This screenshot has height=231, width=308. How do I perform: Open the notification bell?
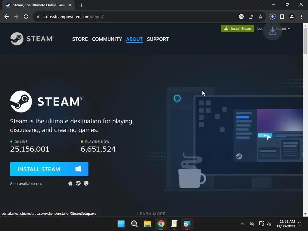click(300, 224)
